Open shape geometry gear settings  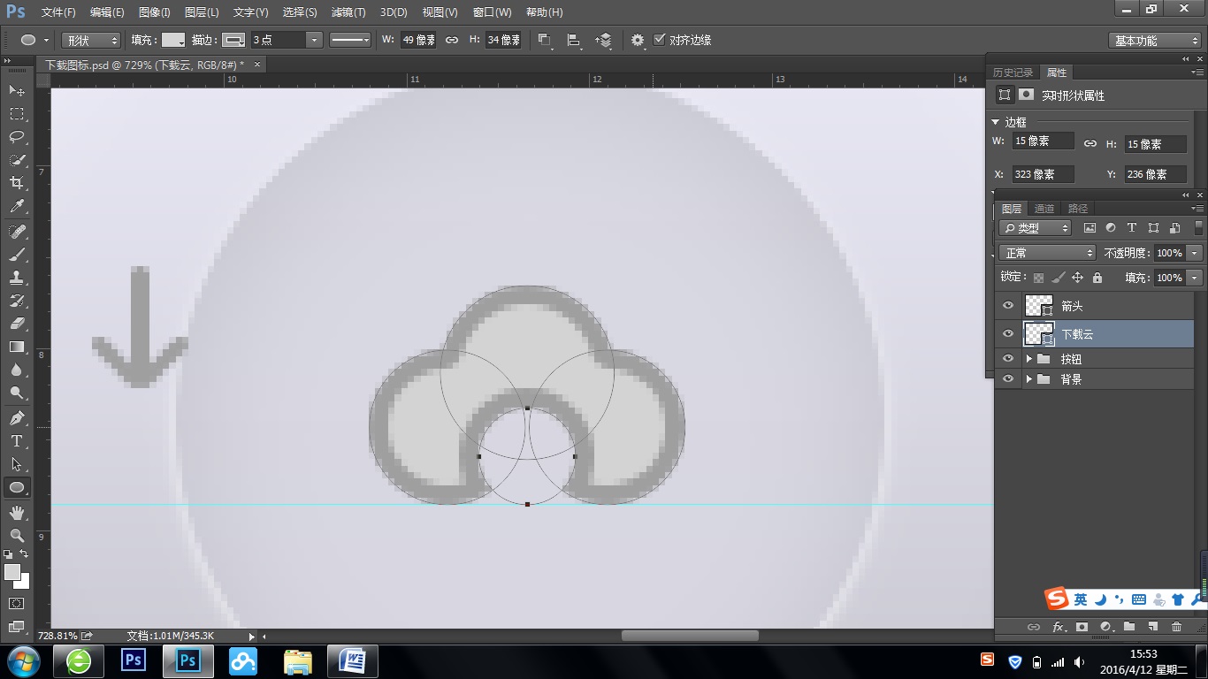[x=638, y=40]
